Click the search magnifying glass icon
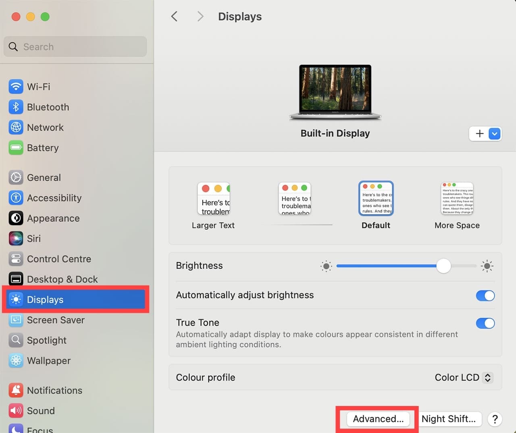Screen dimensions: 516x433 (x=13, y=47)
